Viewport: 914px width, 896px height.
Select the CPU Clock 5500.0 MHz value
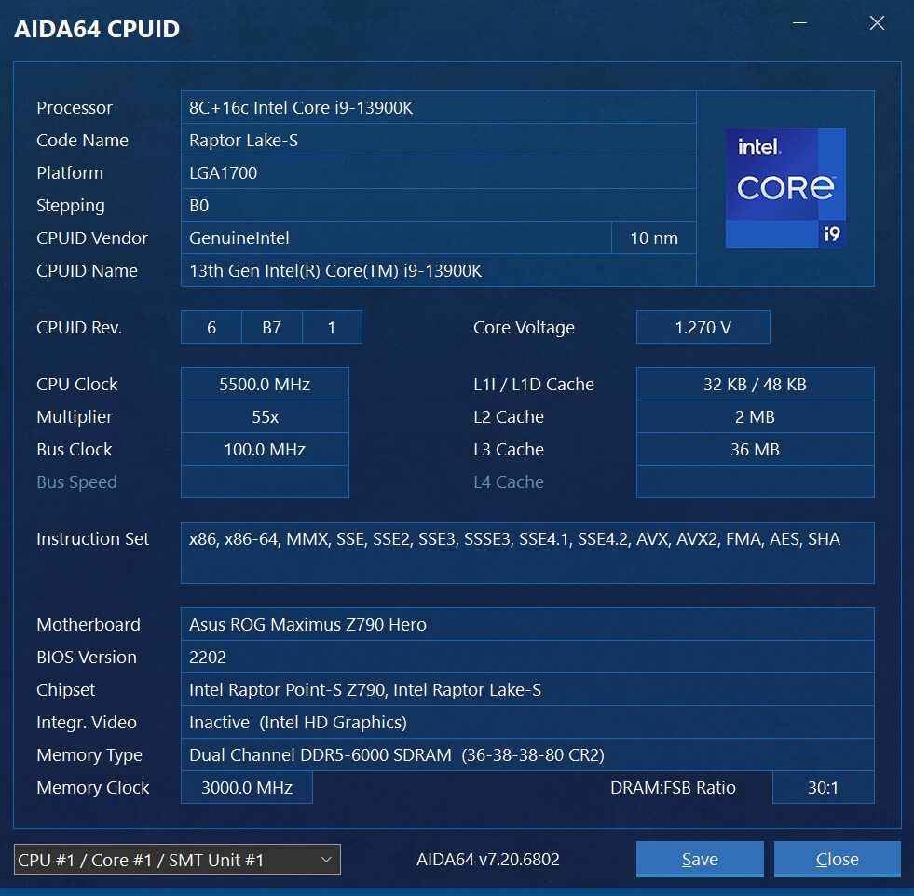pos(265,385)
